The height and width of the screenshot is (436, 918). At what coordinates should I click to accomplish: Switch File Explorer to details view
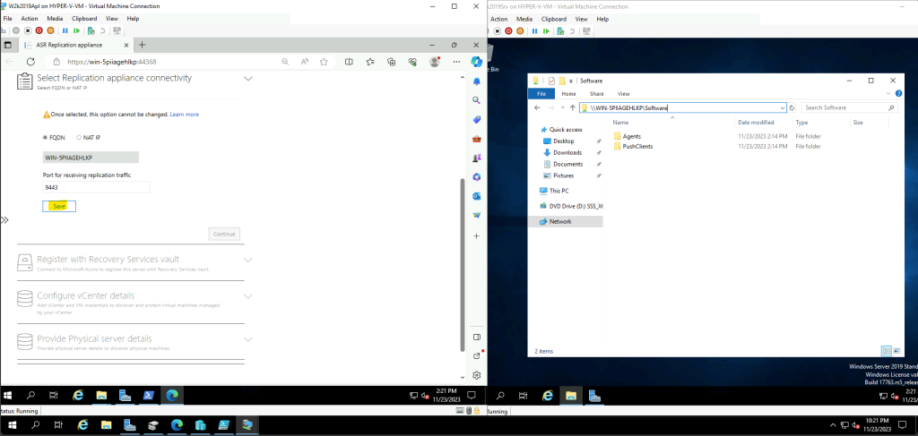click(x=887, y=351)
